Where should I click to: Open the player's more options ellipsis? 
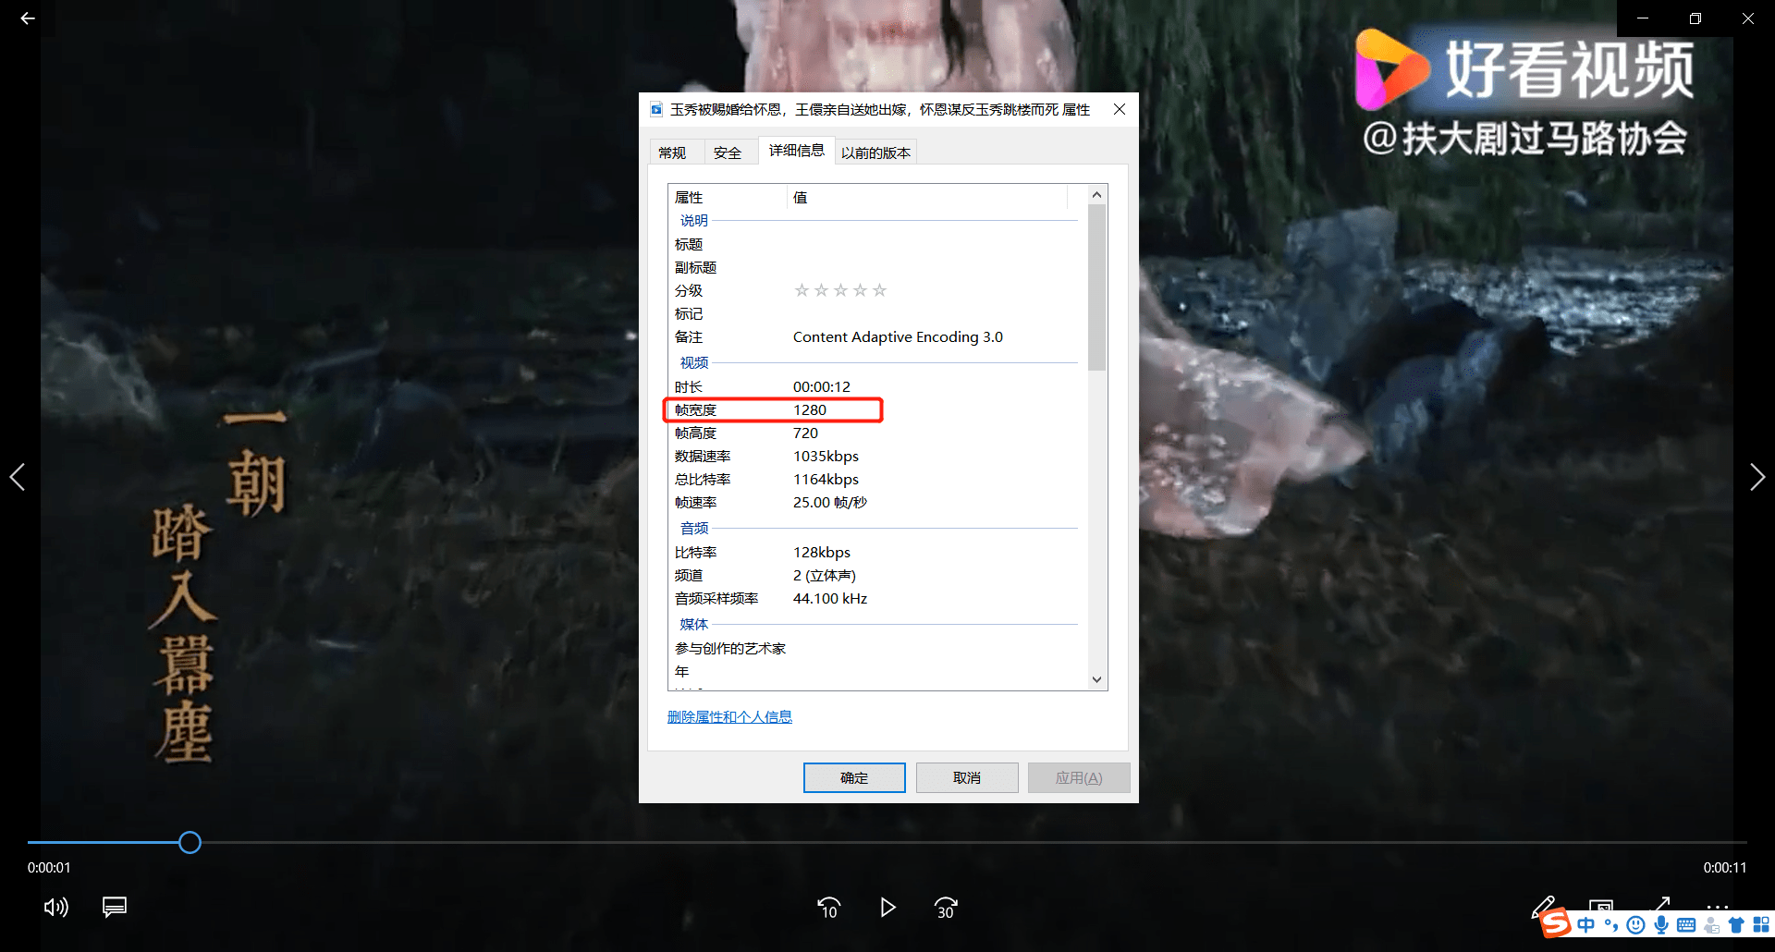coord(1718,907)
